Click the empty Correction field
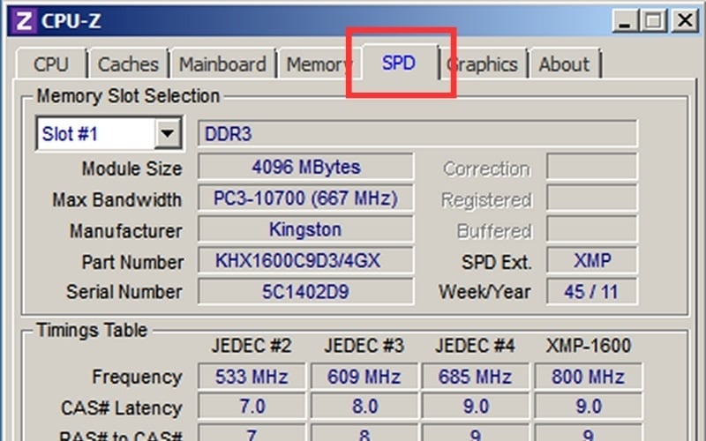Screen dimensions: 706x441 pos(592,167)
